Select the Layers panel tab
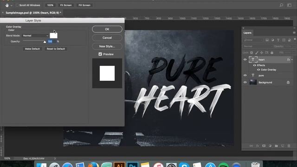The width and height of the screenshot is (297, 167). tap(247, 33)
